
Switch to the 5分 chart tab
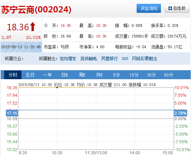tap(117, 75)
